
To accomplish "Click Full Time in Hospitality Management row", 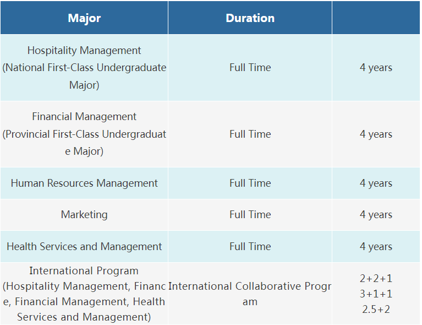I will (x=250, y=68).
